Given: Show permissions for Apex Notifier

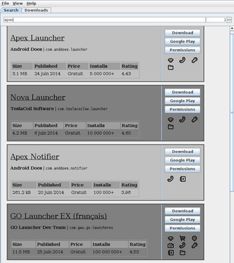Looking at the screenshot, I should (x=183, y=169).
